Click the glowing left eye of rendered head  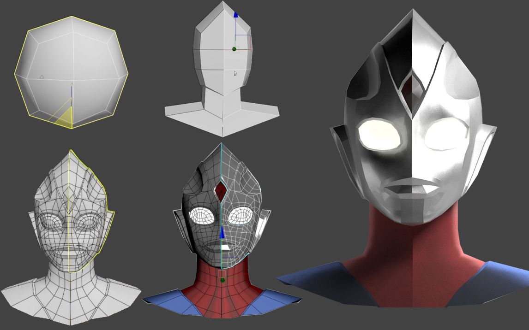click(x=380, y=136)
